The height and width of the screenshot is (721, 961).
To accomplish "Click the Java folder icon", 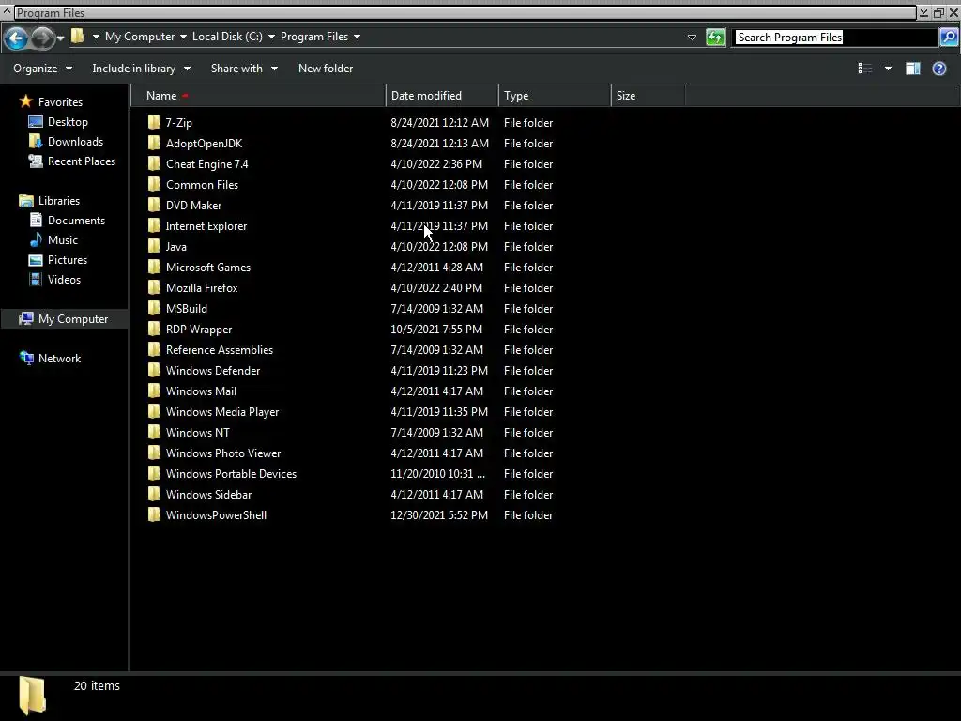I will coord(155,246).
